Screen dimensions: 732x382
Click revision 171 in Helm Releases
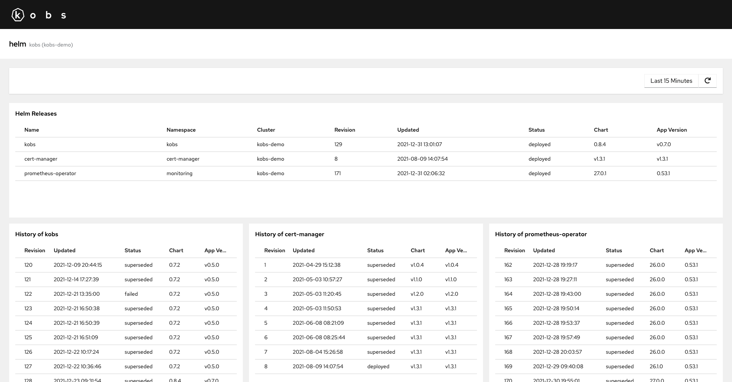[x=337, y=173]
